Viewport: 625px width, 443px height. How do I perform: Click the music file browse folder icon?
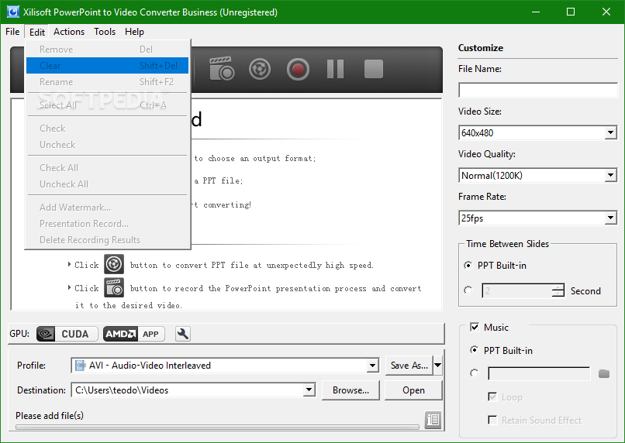[x=604, y=373]
